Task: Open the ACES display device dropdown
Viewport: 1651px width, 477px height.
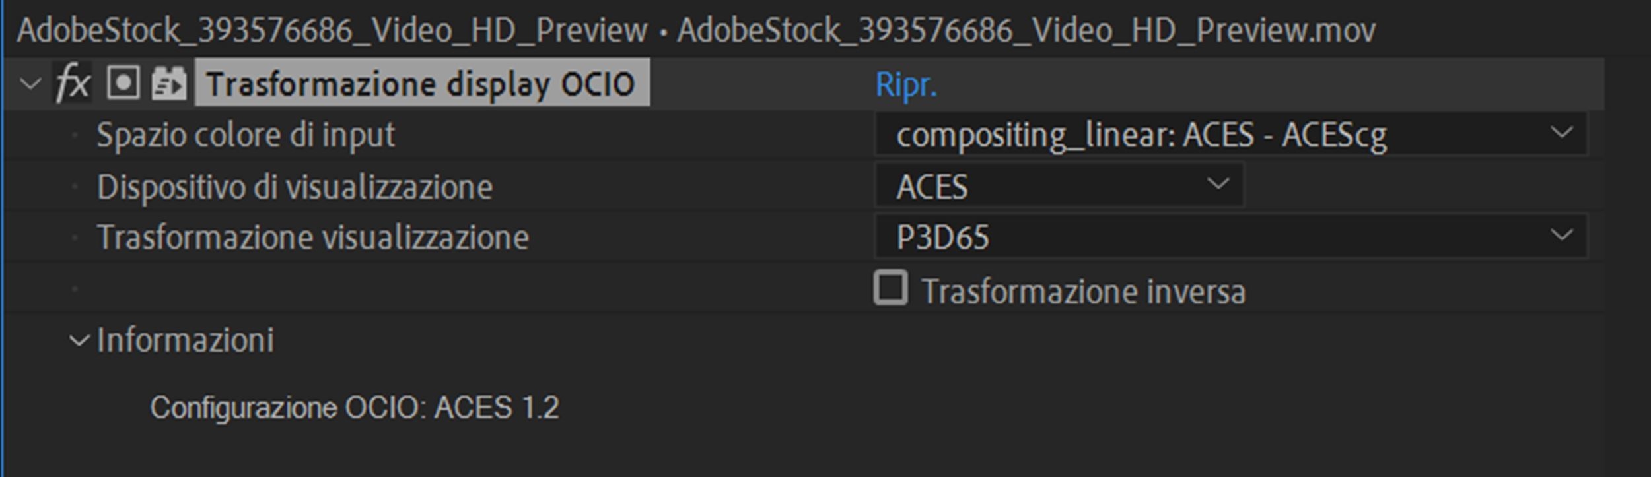Action: coord(1059,186)
